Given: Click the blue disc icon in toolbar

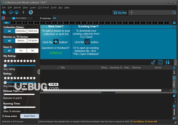Looking at the screenshot, I should 31,12.
